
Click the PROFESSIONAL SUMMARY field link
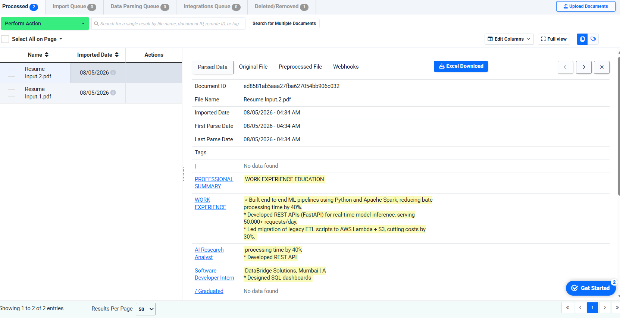tap(214, 183)
